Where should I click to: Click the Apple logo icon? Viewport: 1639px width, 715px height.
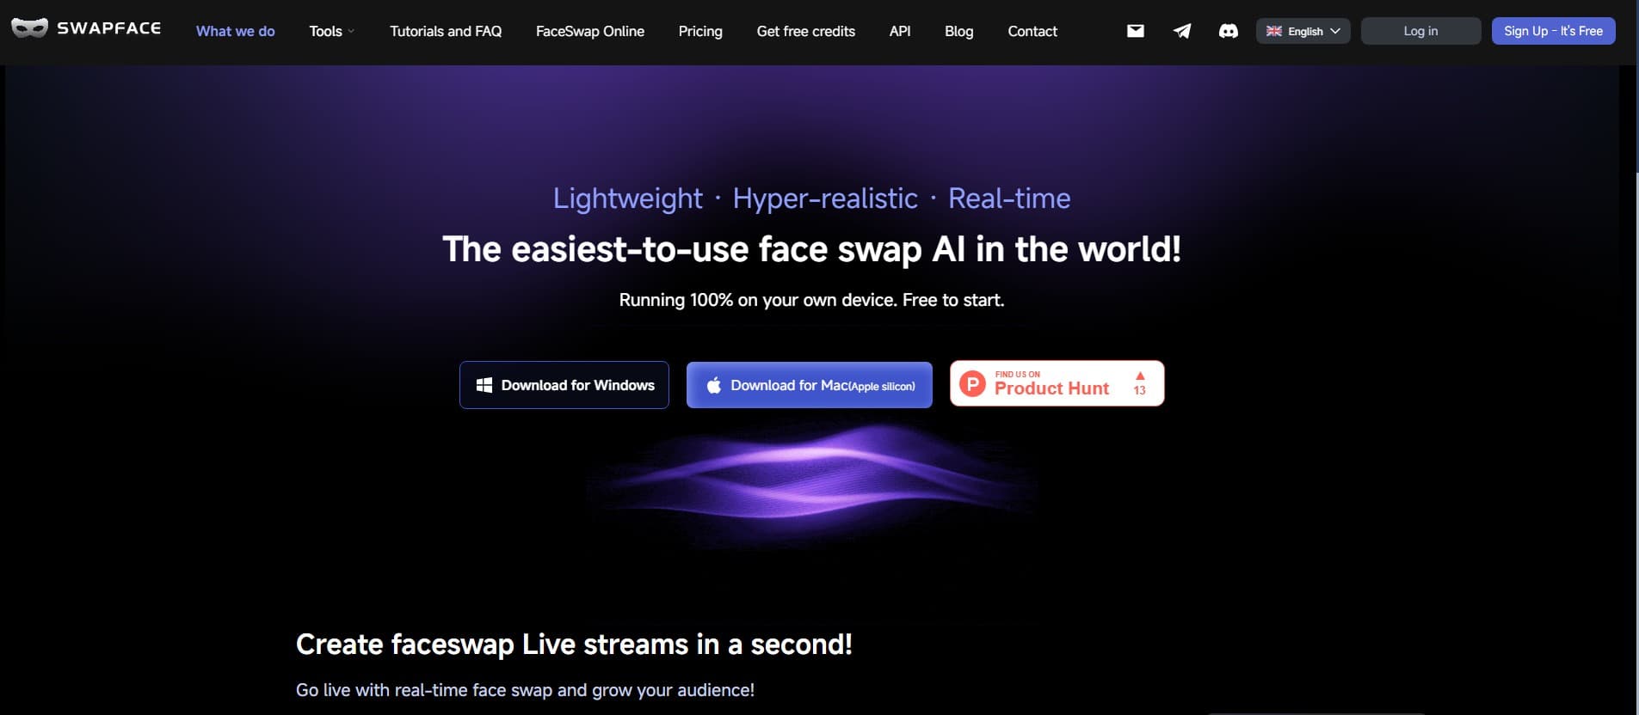(714, 385)
